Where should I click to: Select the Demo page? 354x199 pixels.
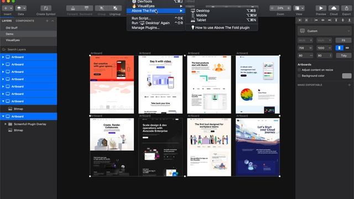[x=28, y=34]
